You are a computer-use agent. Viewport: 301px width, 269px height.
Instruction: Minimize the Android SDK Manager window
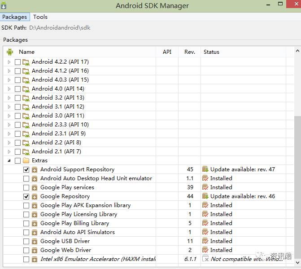[x=268, y=5]
